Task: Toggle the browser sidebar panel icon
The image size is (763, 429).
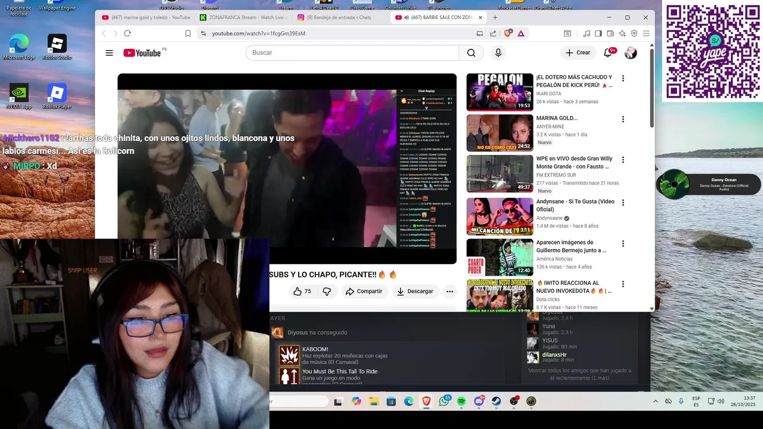Action: click(598, 33)
